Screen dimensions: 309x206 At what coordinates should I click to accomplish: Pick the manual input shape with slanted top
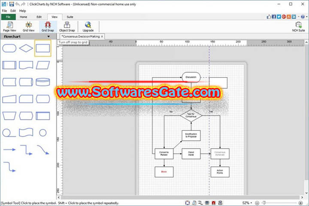pyautogui.click(x=9, y=99)
